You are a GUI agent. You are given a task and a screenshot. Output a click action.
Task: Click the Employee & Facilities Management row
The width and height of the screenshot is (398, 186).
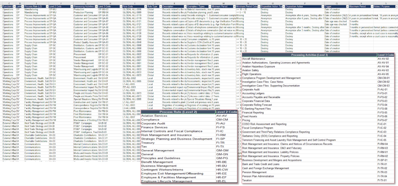click(178, 178)
